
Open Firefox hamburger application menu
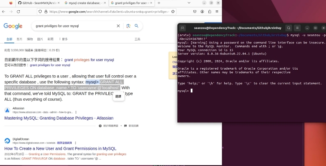pos(217,12)
